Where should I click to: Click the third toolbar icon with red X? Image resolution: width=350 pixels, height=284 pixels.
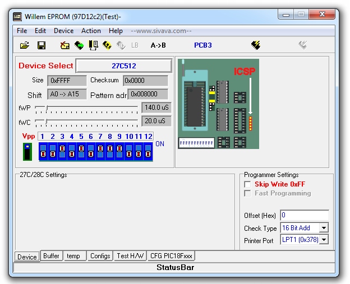click(x=65, y=45)
